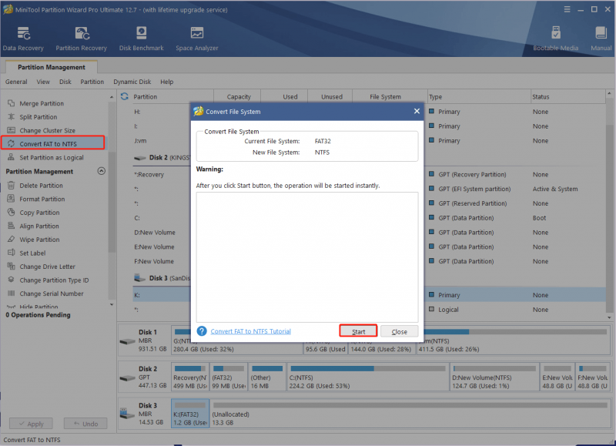Click the Apply button
This screenshot has height=446, width=616.
[31, 424]
